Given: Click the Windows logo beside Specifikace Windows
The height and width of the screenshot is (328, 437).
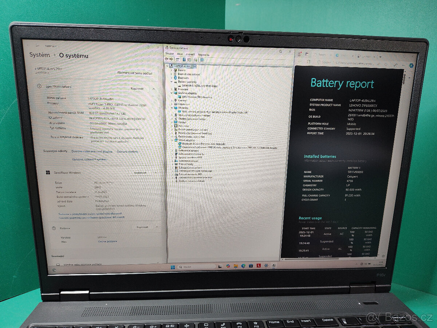Looking at the screenshot, I should point(48,172).
